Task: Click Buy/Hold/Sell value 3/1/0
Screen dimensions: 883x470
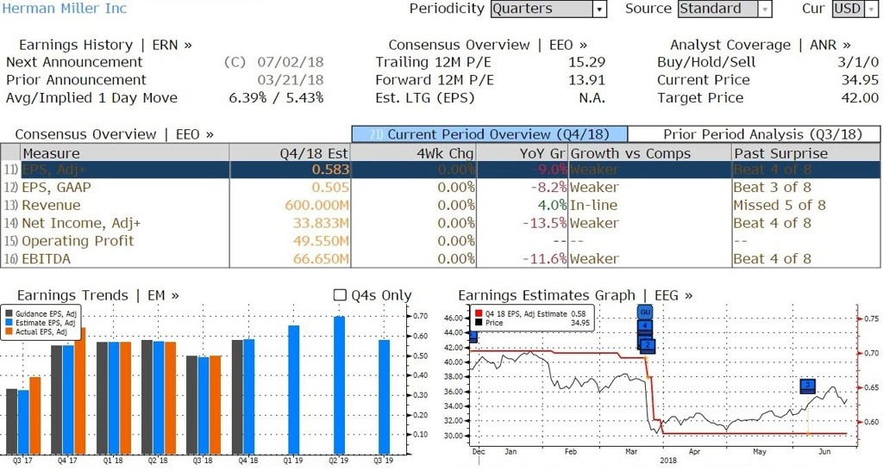Action: pyautogui.click(x=858, y=62)
